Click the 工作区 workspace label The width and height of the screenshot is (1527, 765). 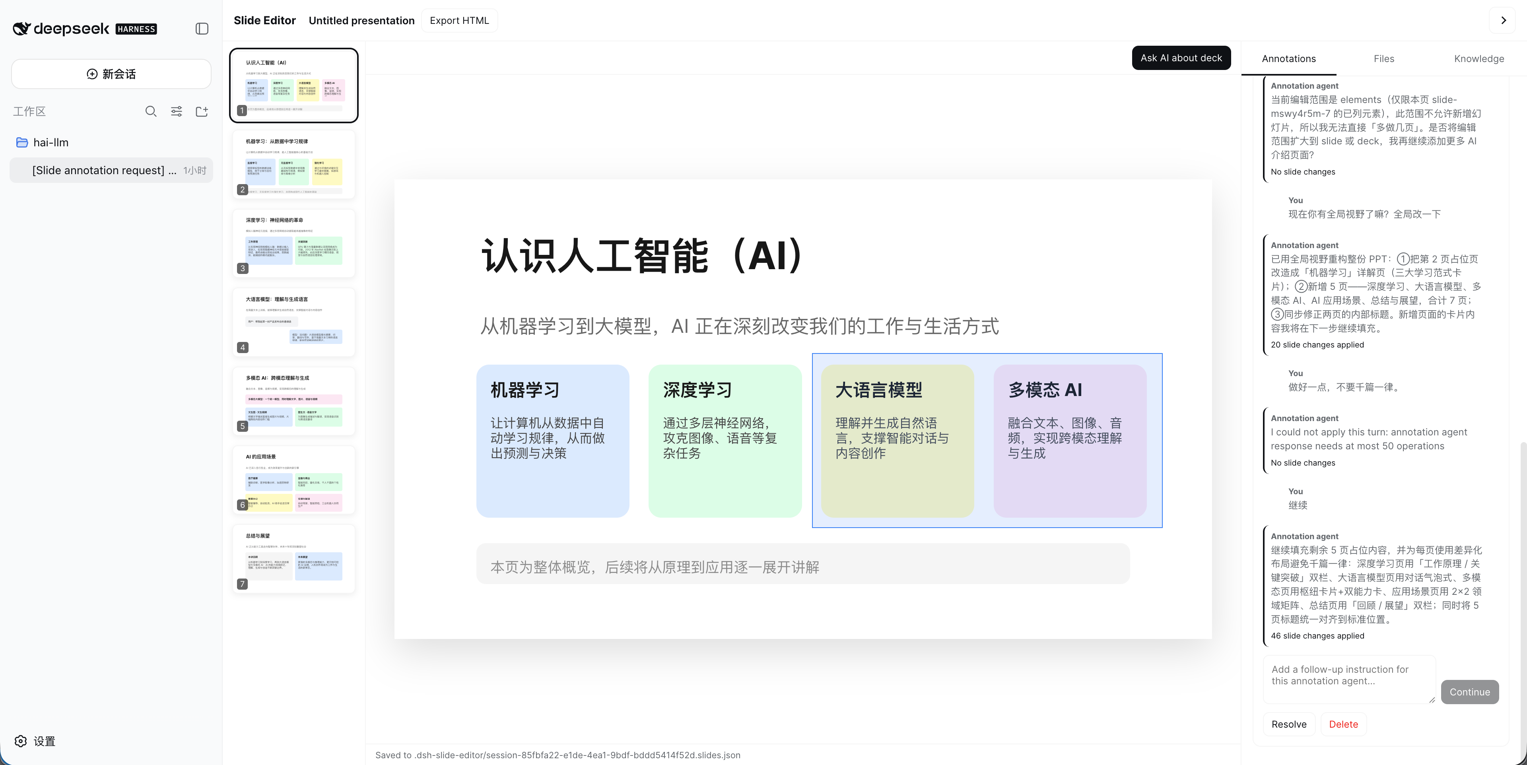pyautogui.click(x=30, y=111)
